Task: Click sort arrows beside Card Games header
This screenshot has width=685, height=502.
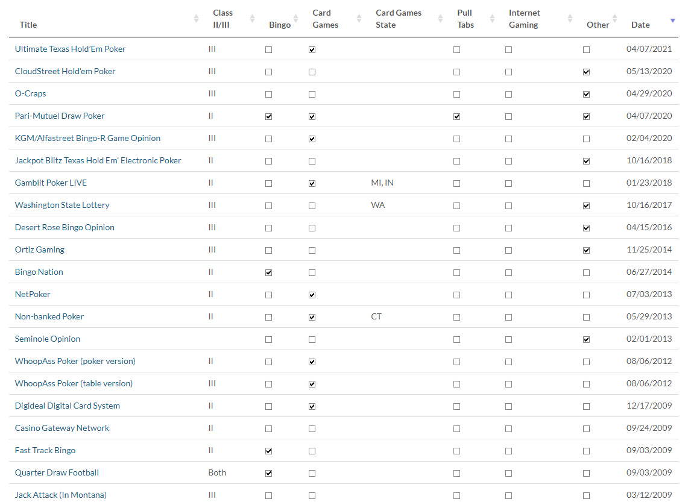Action: coord(359,19)
